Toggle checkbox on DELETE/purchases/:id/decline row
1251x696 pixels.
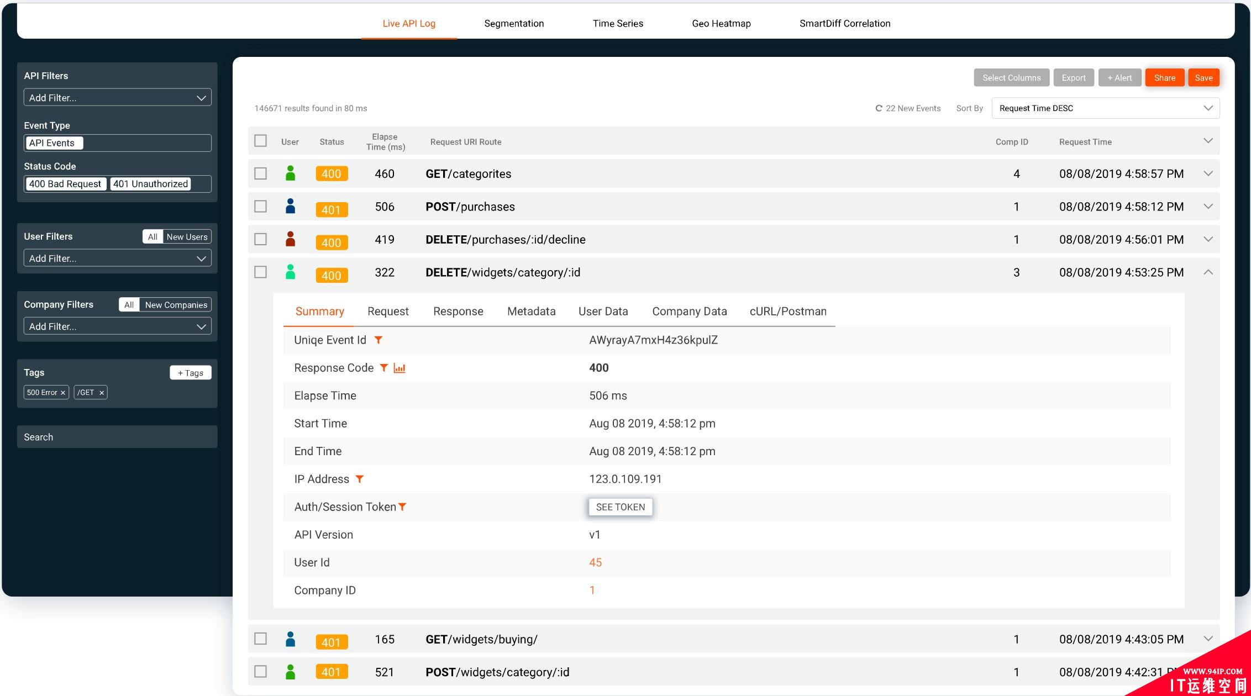point(261,240)
